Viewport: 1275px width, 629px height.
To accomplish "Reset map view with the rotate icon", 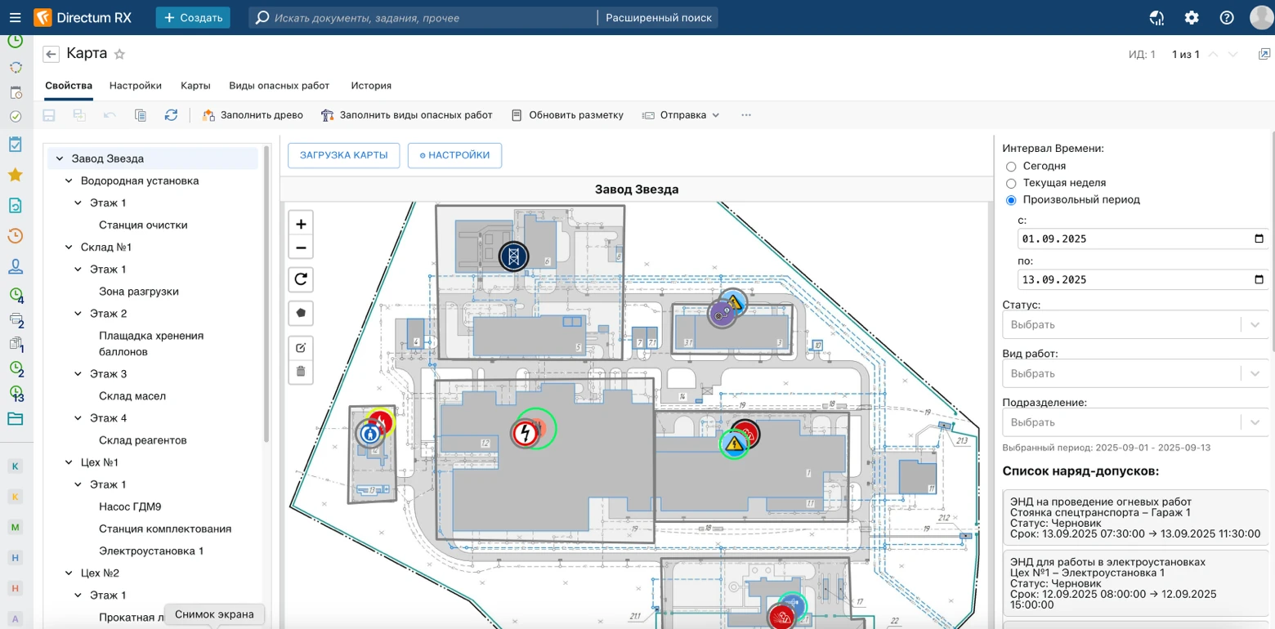I will click(x=301, y=279).
